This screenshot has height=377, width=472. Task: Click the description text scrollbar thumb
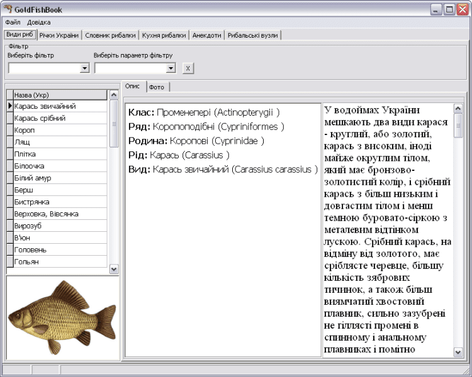458,126
